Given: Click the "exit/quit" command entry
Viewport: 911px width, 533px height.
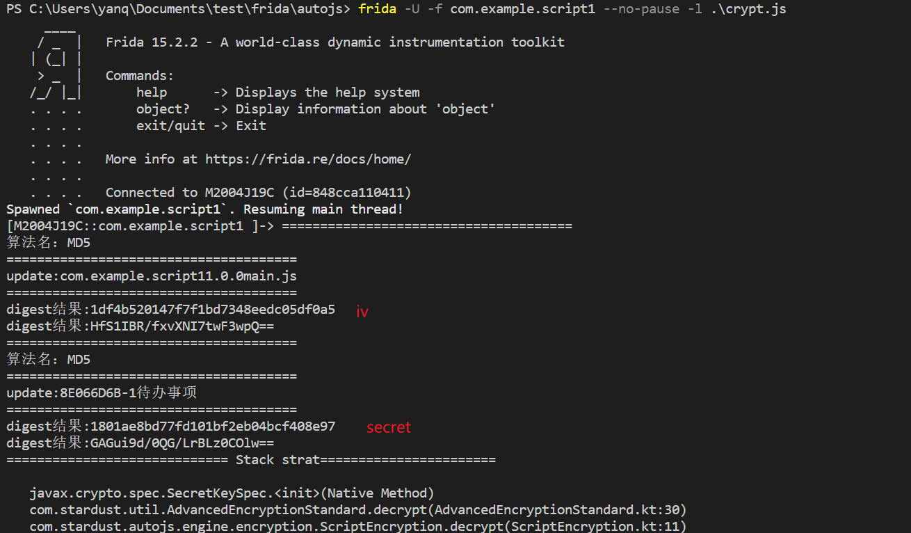Looking at the screenshot, I should point(170,126).
